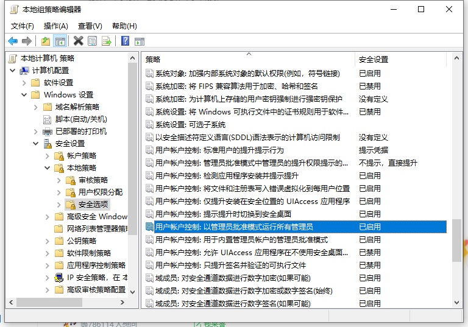Click the Back arrow toolbar icon

(13, 41)
